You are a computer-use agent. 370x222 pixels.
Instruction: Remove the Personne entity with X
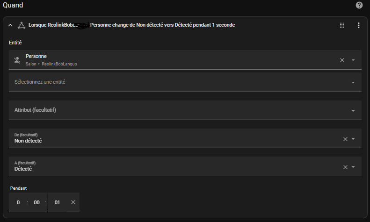point(342,60)
